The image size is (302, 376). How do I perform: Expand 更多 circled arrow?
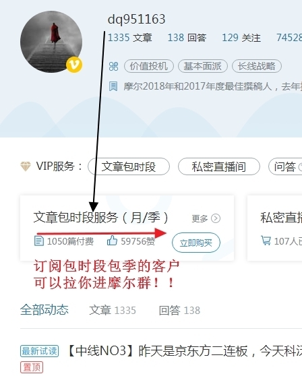pyautogui.click(x=216, y=218)
